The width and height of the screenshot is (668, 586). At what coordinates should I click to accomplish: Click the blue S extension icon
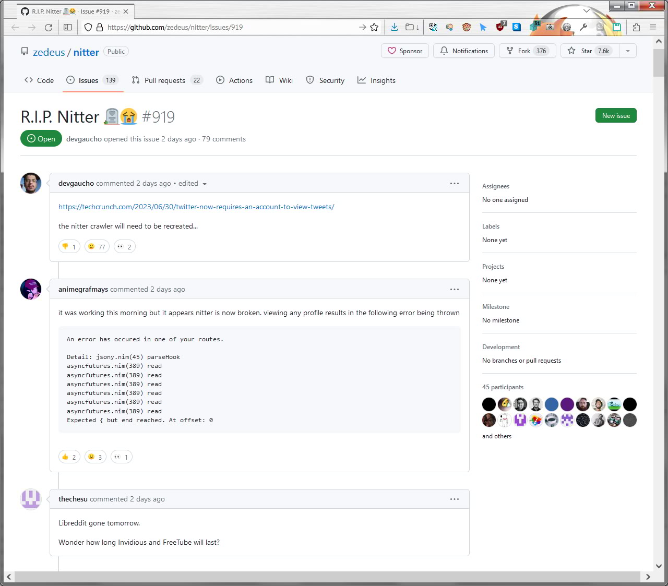click(x=517, y=27)
